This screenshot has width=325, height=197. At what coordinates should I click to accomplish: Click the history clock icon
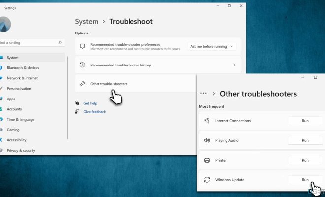82,65
